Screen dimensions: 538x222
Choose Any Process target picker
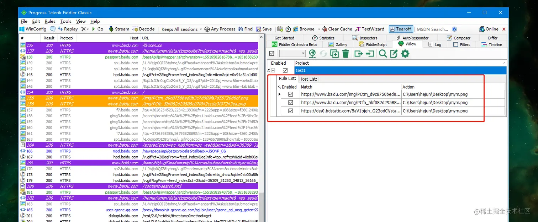[220, 29]
